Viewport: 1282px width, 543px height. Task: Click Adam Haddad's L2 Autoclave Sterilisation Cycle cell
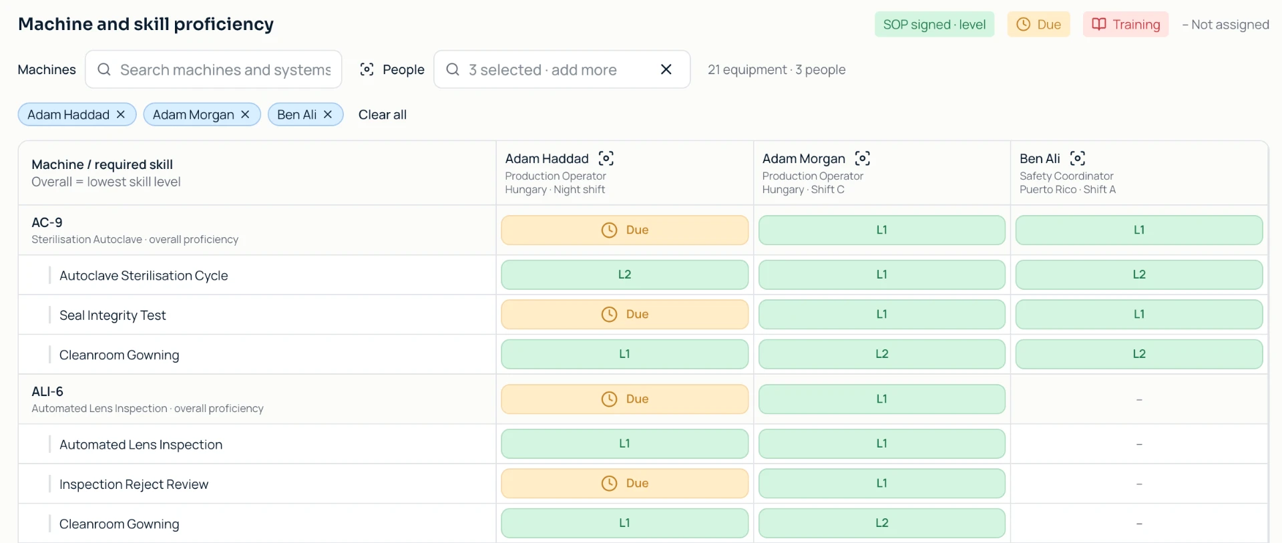[x=625, y=275]
